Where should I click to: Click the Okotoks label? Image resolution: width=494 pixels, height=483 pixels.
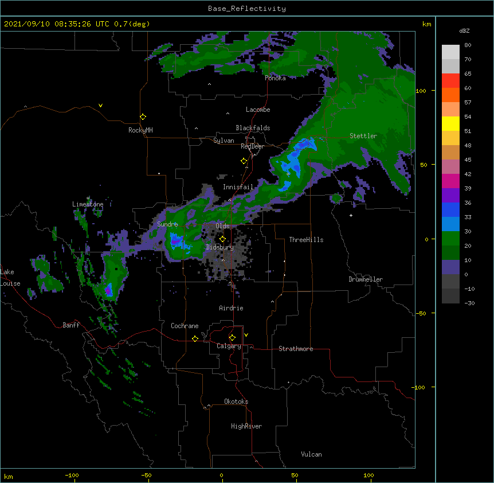tap(236, 402)
